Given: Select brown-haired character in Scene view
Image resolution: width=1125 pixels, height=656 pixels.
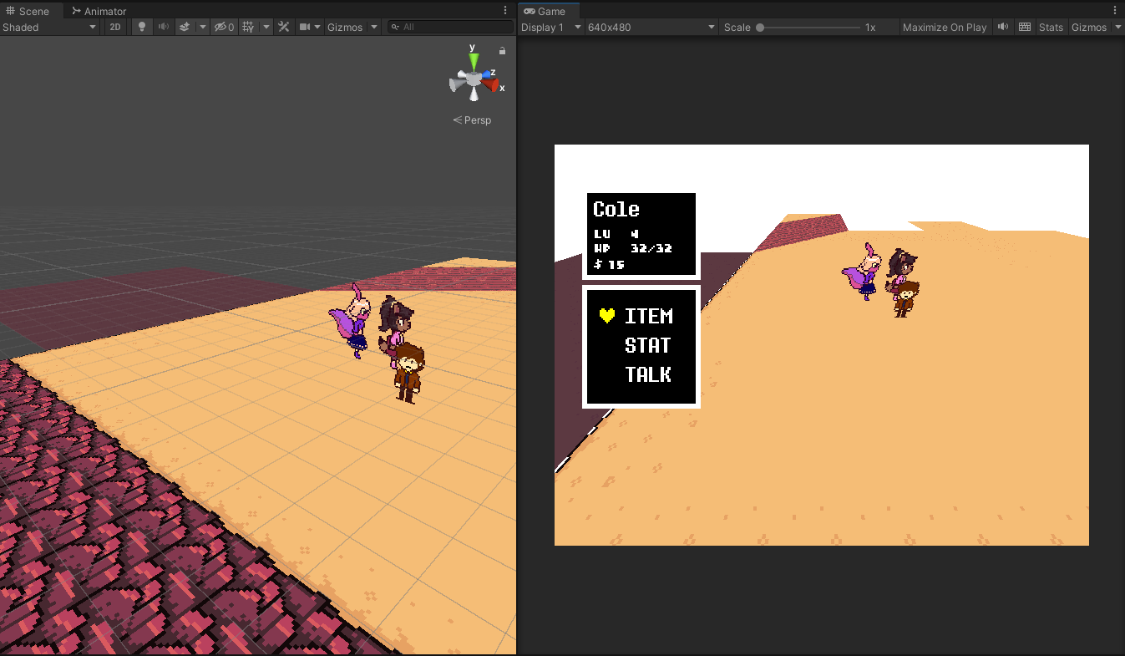Looking at the screenshot, I should [x=408, y=373].
